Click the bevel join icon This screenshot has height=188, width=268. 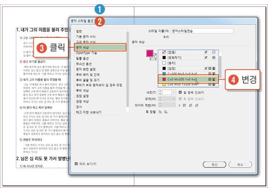coord(197,105)
